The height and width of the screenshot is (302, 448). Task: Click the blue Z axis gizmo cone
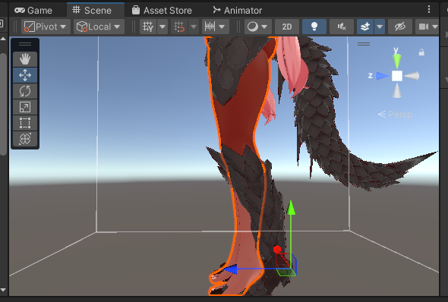pos(382,76)
